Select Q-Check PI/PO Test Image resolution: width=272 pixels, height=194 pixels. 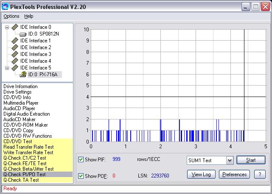37,175
